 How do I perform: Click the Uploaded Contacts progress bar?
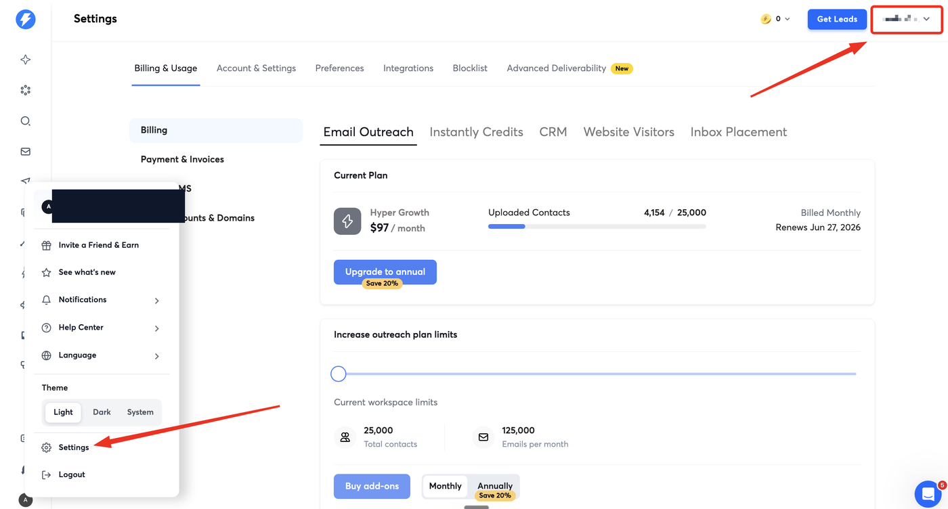(597, 227)
